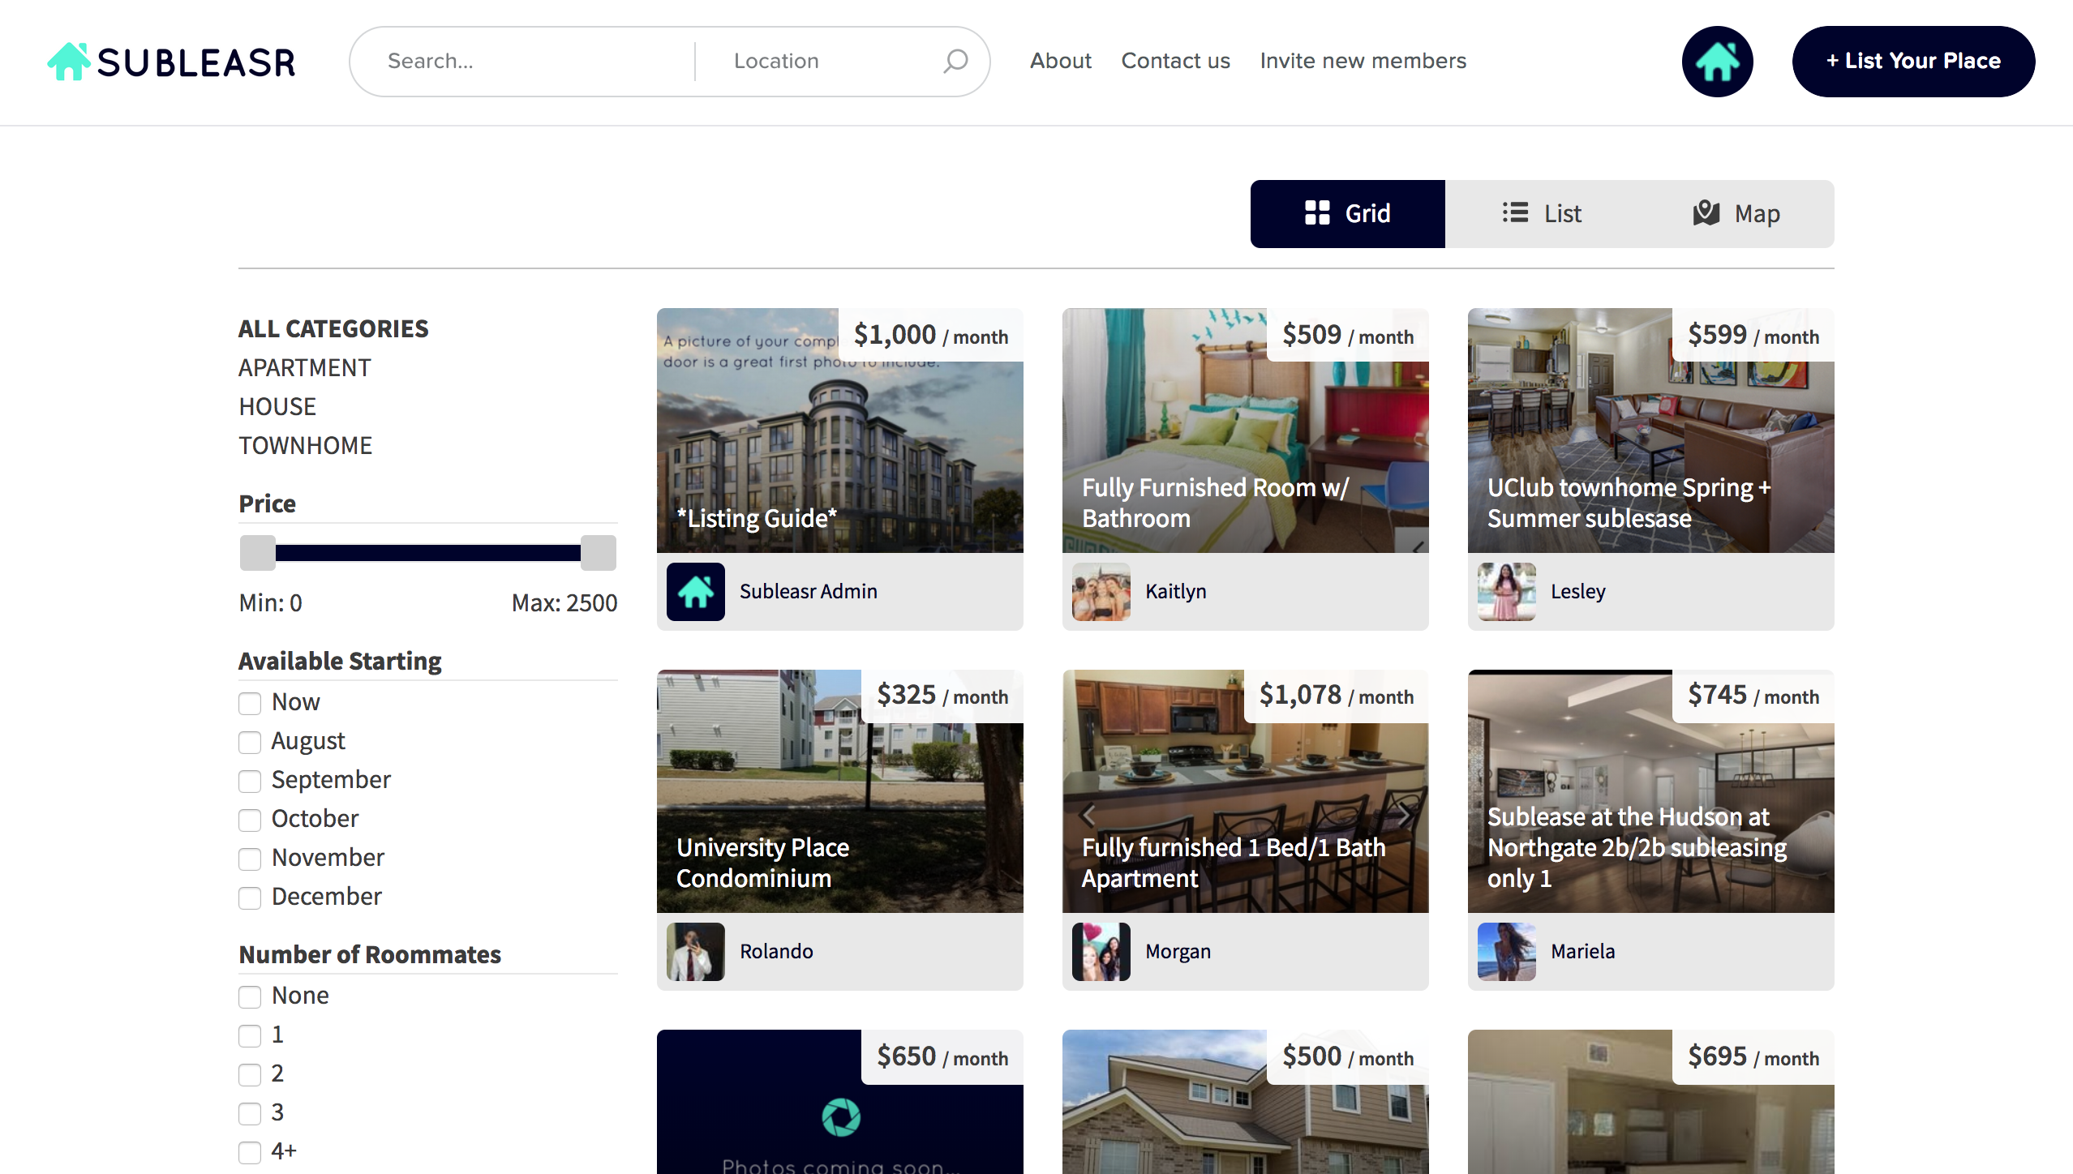Click the search magnifier icon

tap(955, 62)
